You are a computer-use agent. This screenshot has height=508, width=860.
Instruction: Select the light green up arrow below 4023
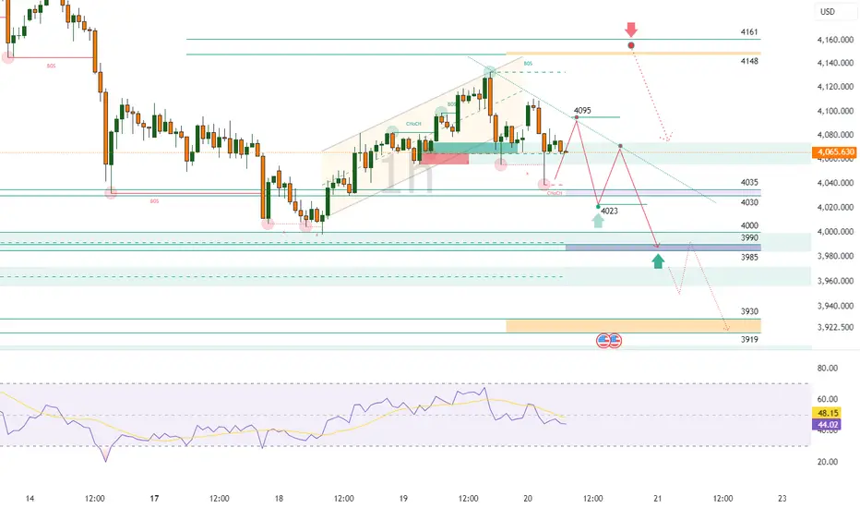[x=598, y=221]
